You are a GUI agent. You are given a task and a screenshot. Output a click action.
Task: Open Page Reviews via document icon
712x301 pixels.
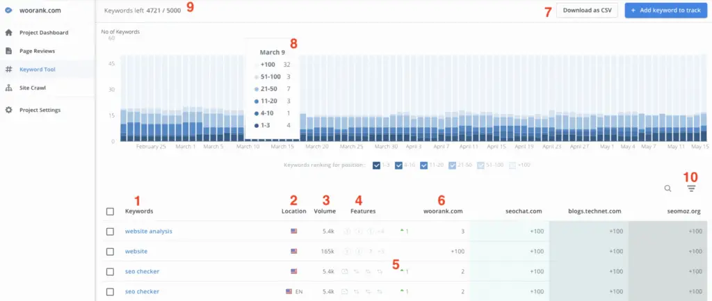8,51
